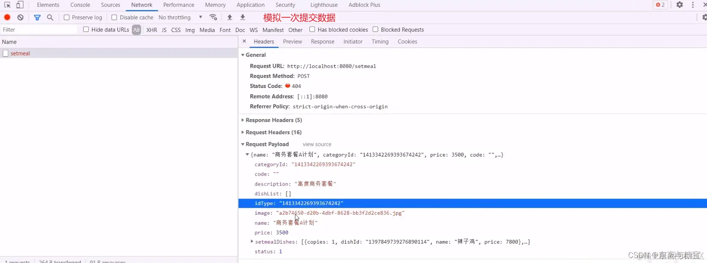Viewport: 707px width, 263px height.
Task: Switch to the Response detail tab
Action: (322, 42)
